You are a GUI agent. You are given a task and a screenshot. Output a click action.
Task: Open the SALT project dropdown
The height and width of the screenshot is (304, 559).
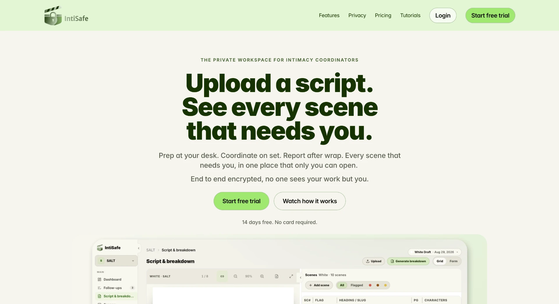[116, 261]
